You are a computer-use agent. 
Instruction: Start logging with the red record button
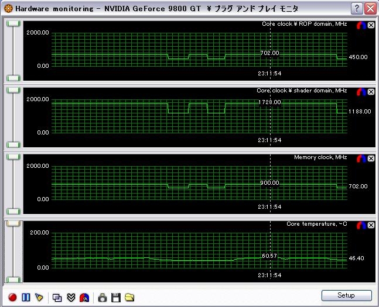[12, 297]
